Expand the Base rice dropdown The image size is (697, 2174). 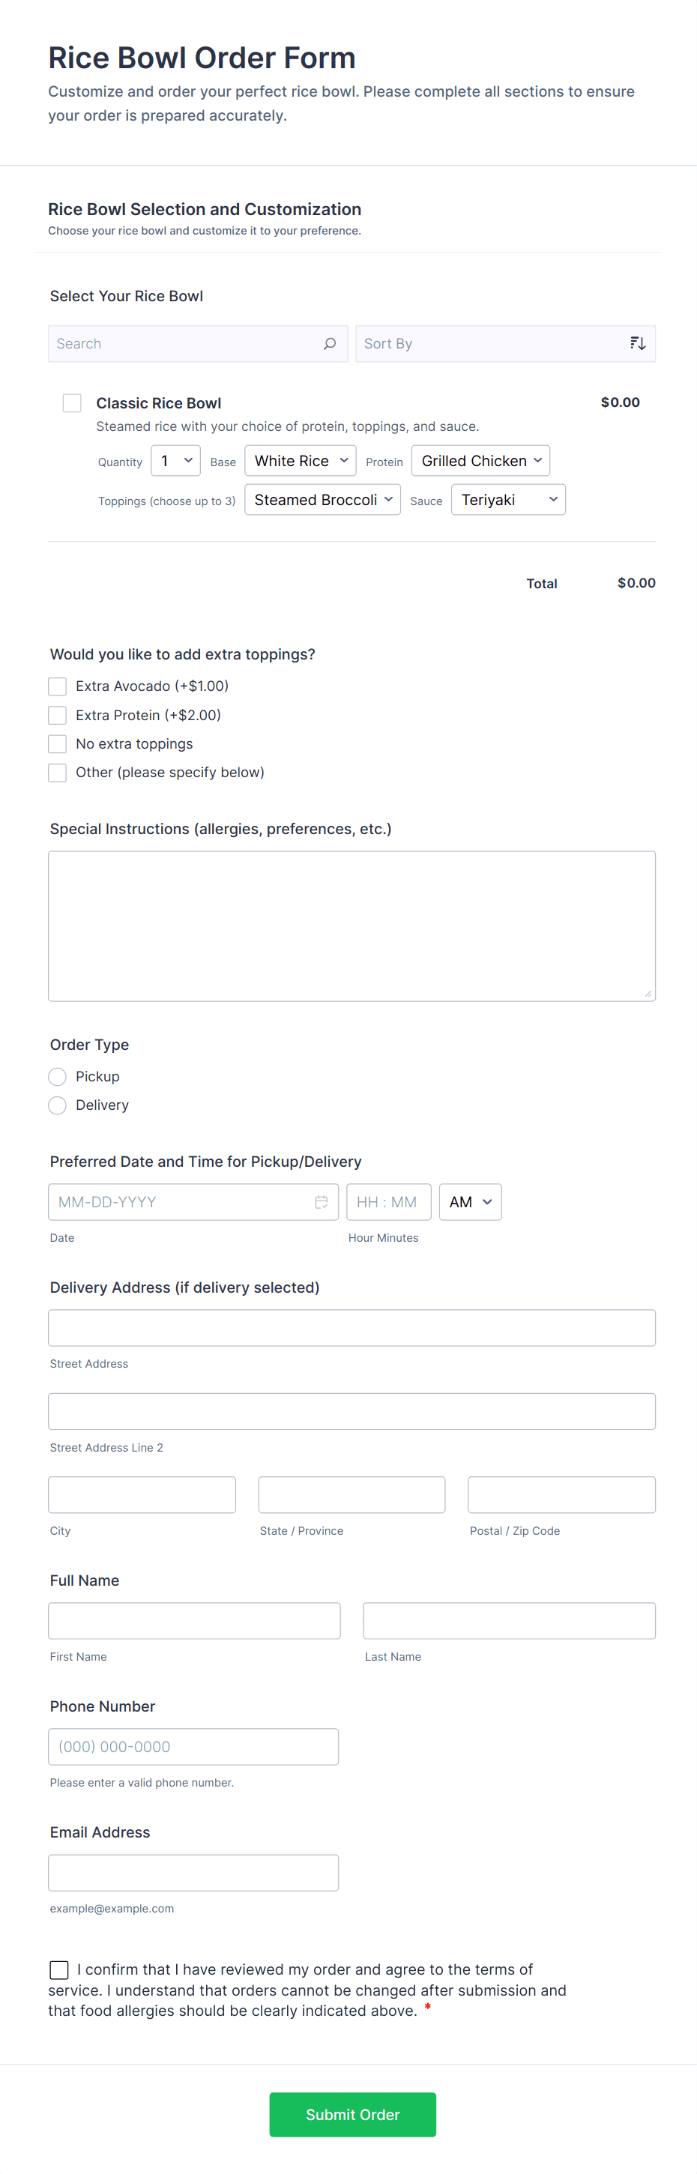click(x=301, y=461)
